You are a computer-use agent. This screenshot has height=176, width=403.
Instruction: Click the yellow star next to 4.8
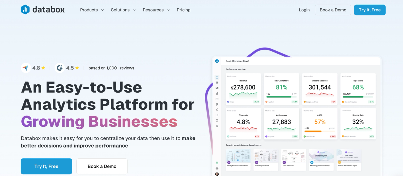coord(43,68)
